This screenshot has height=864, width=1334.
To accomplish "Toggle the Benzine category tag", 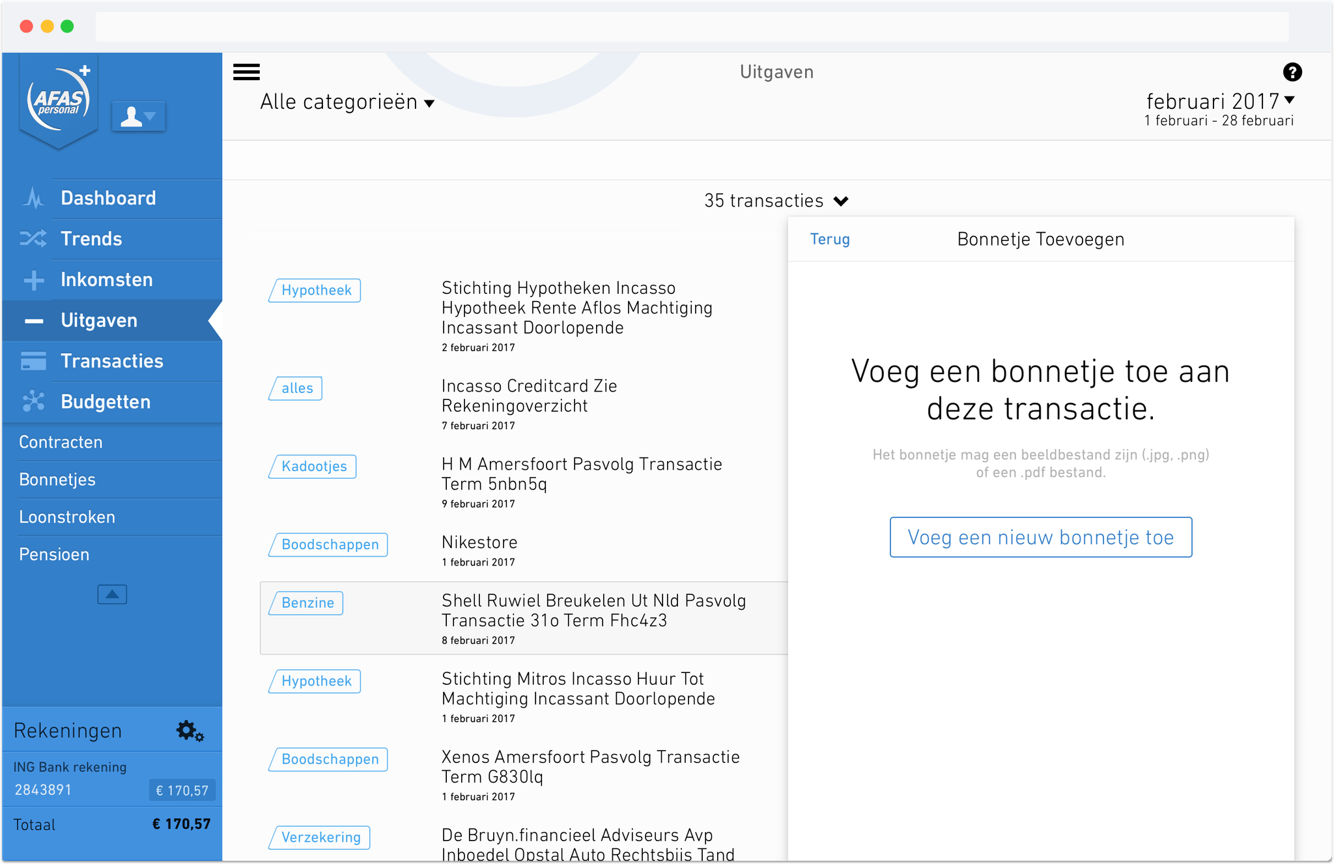I will click(x=305, y=603).
